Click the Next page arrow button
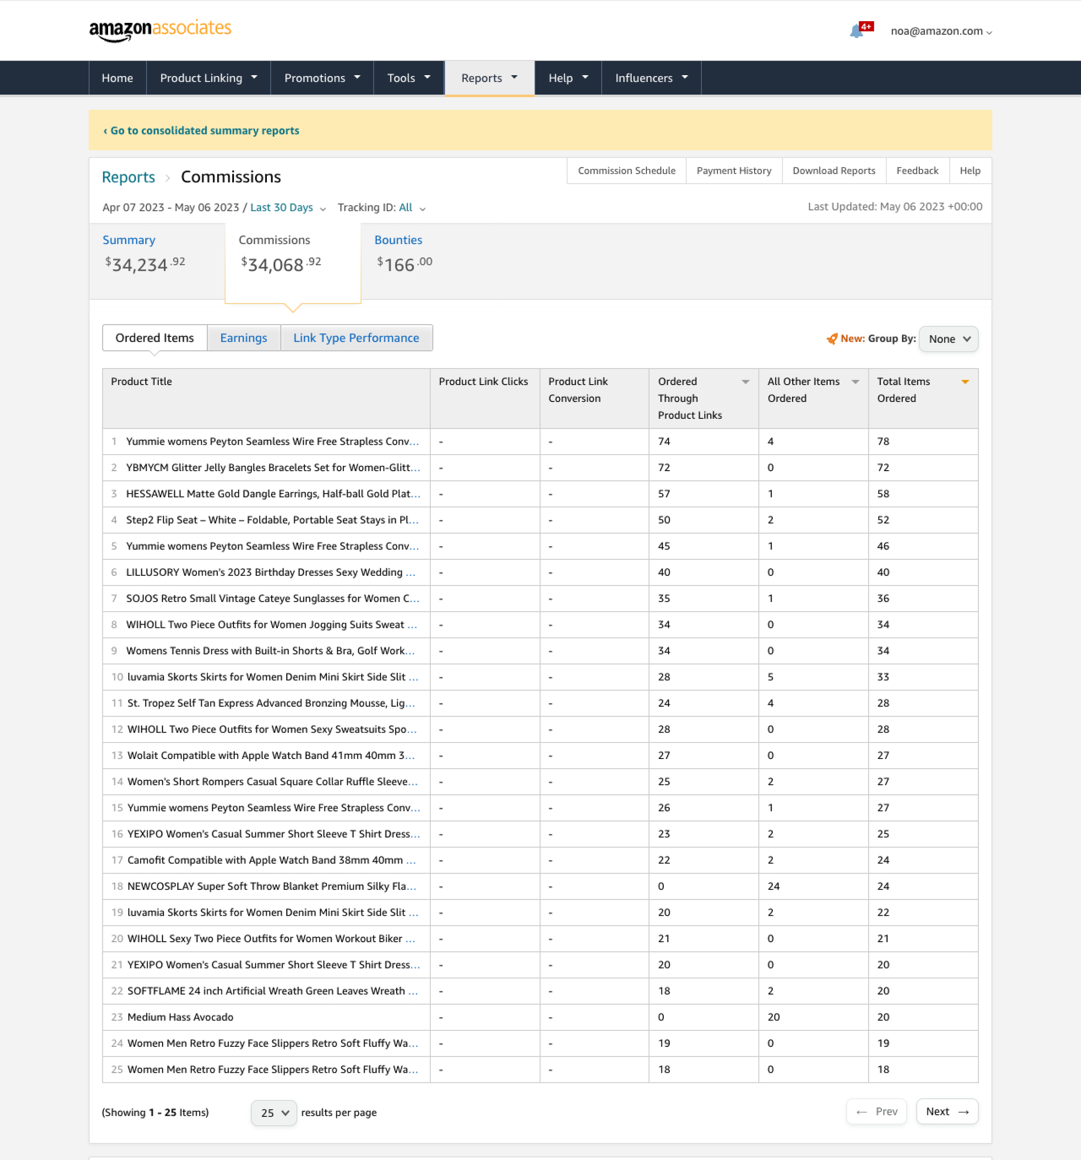Screen dimensions: 1081x1160 point(947,1112)
